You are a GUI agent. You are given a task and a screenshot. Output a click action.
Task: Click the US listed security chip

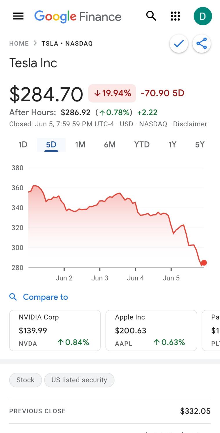[79, 380]
